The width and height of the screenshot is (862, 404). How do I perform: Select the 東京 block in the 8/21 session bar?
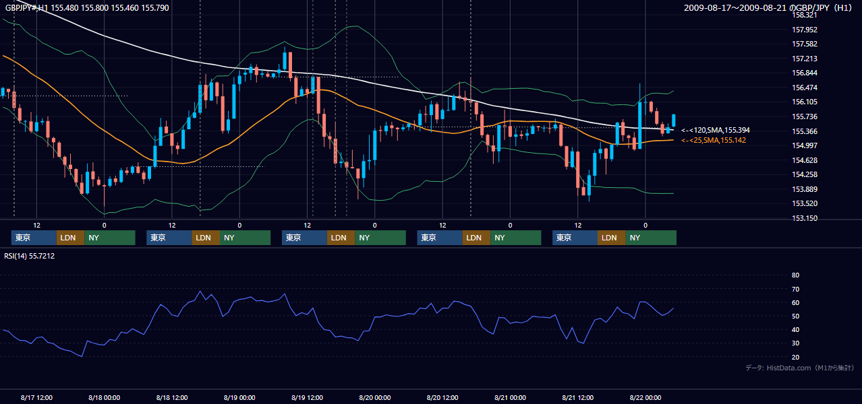[x=575, y=238]
